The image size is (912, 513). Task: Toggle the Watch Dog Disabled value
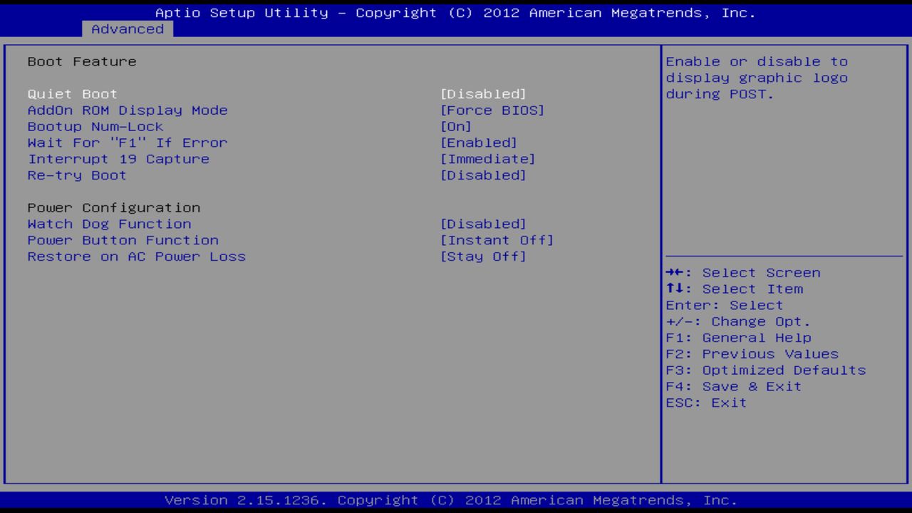coord(484,224)
